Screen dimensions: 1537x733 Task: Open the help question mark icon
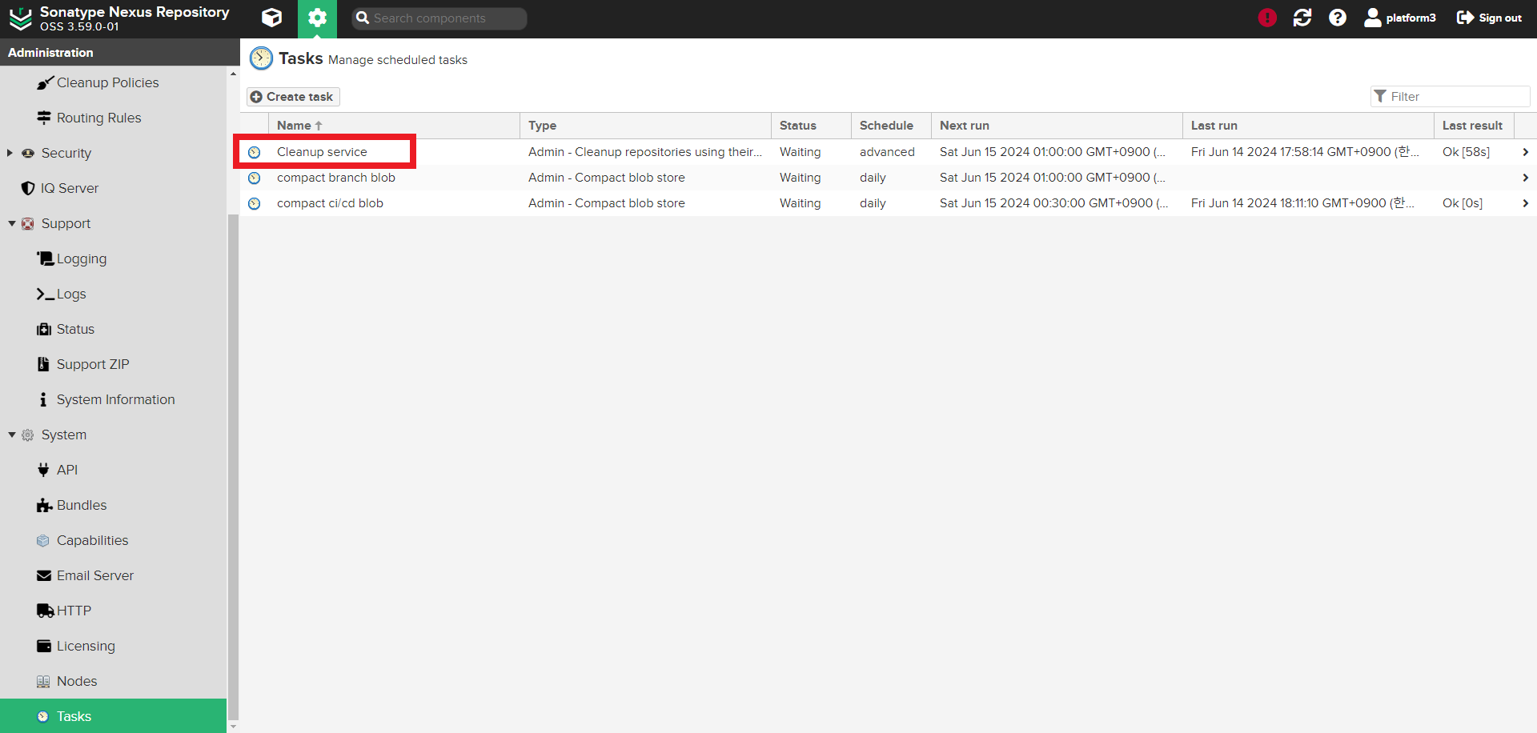point(1338,18)
